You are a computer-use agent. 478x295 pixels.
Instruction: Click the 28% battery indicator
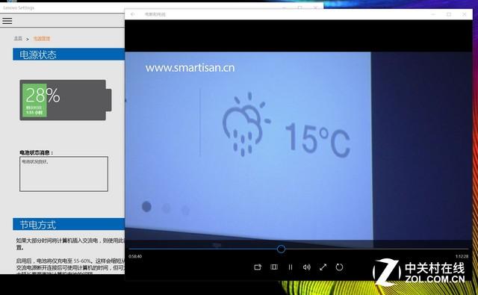pos(66,100)
